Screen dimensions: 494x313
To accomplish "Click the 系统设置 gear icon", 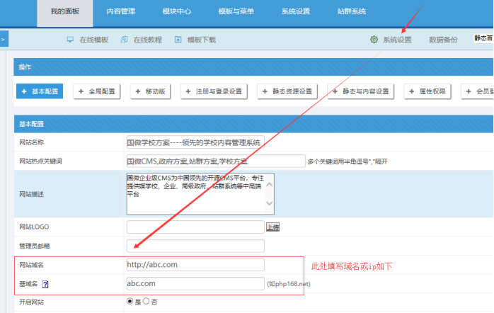I will (x=374, y=40).
